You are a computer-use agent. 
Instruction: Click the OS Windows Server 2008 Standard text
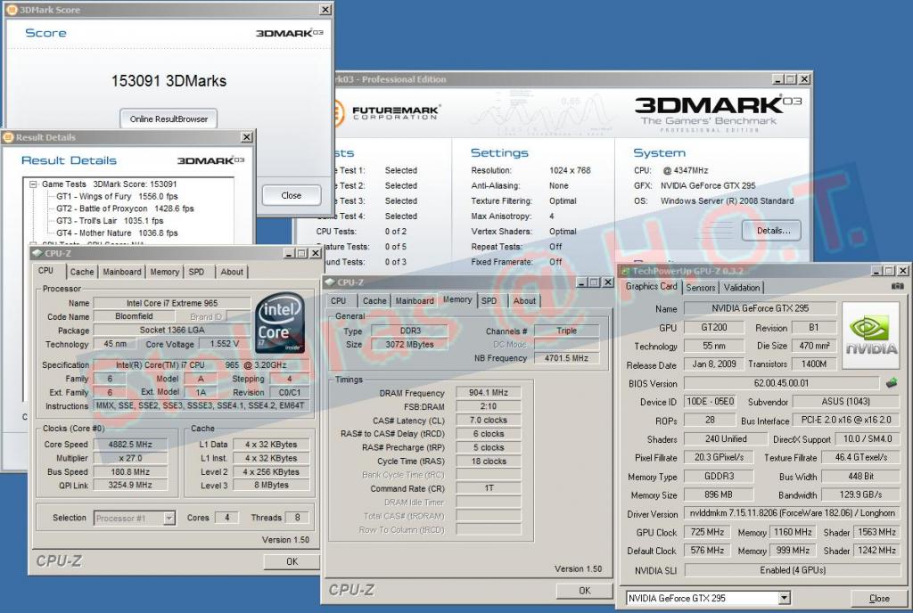[727, 200]
